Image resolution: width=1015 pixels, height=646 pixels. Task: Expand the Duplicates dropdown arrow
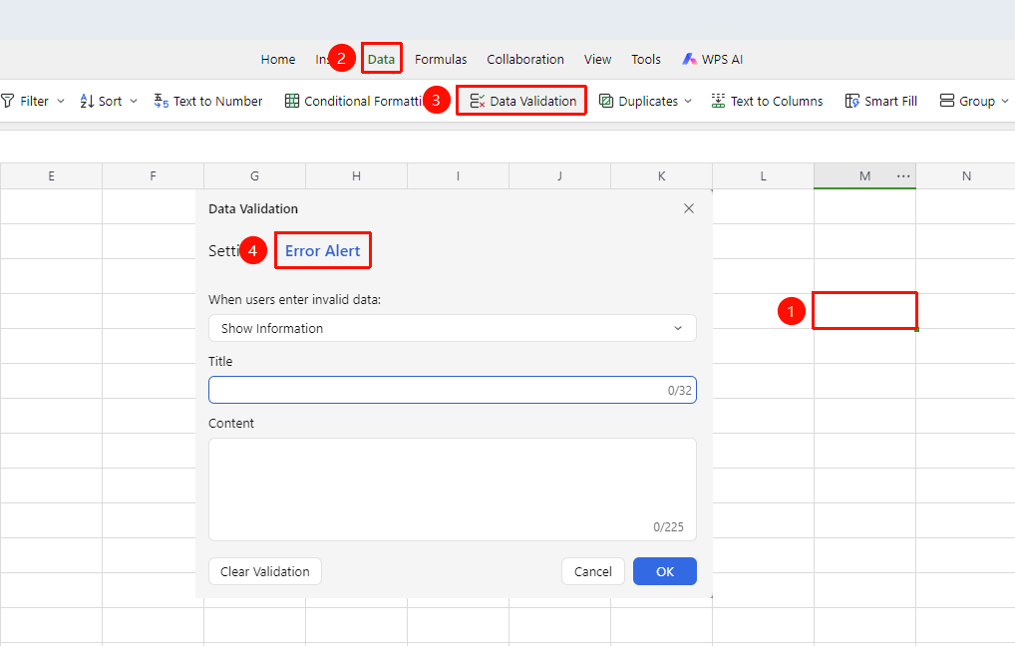click(687, 101)
